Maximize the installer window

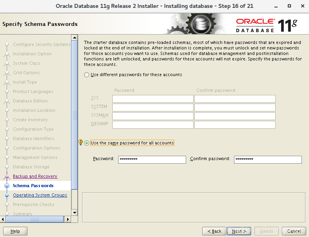pyautogui.click(x=289, y=6)
